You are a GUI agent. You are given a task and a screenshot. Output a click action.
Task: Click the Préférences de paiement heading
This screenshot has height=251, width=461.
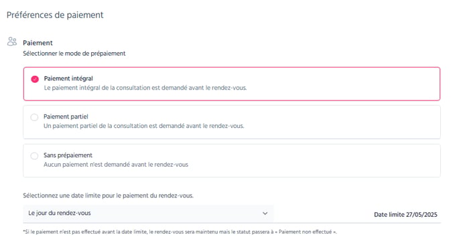55,15
